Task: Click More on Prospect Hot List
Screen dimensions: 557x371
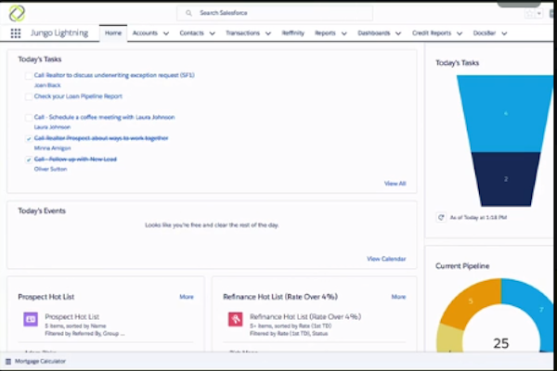Action: click(187, 297)
